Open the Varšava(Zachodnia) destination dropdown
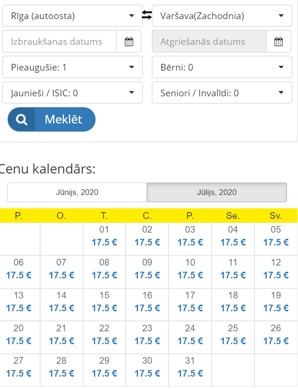The height and width of the screenshot is (389, 298). pyautogui.click(x=222, y=16)
